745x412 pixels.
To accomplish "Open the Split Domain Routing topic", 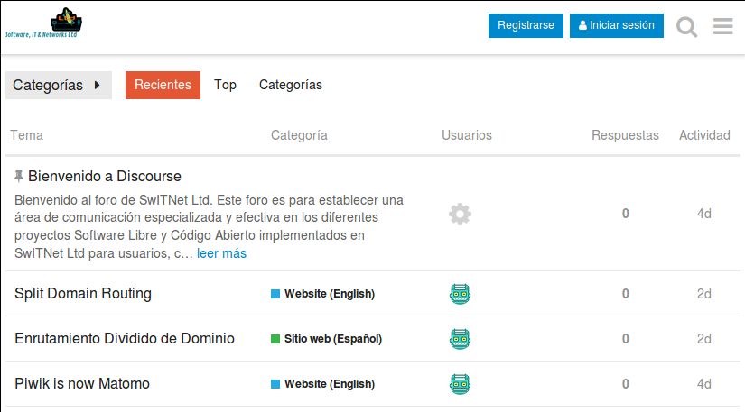I will tap(83, 294).
